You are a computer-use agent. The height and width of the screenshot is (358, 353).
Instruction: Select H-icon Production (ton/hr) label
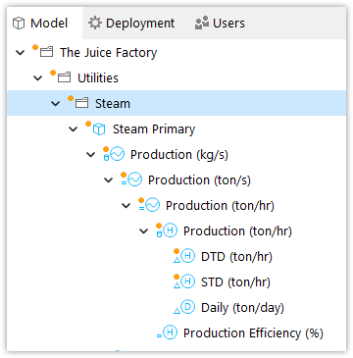tap(237, 231)
